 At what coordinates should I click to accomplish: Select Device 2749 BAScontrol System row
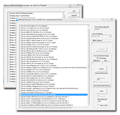point(38,34)
